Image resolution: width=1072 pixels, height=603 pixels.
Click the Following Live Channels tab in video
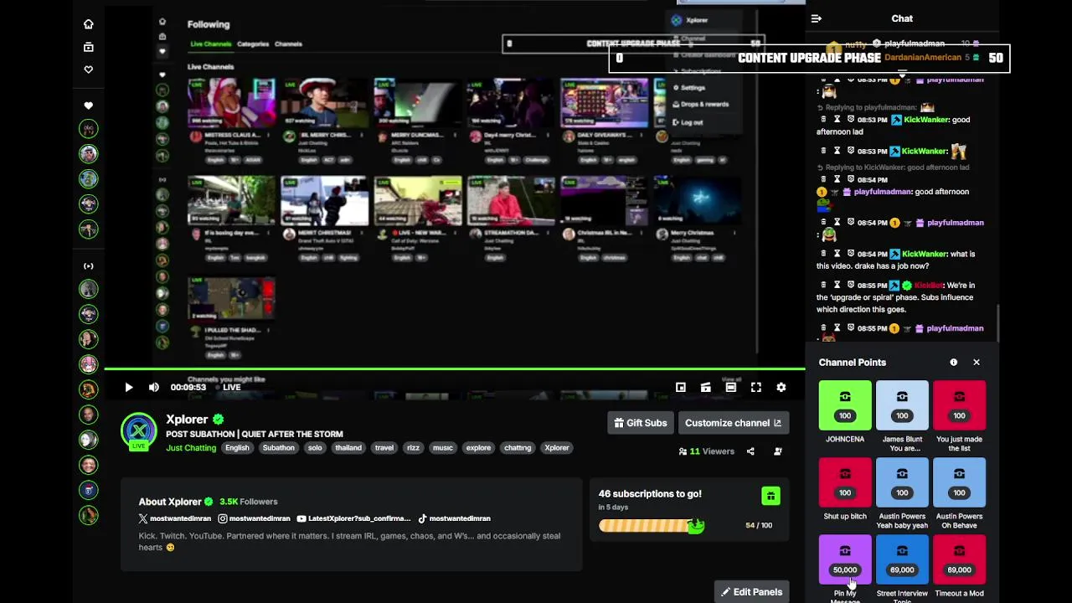[210, 44]
